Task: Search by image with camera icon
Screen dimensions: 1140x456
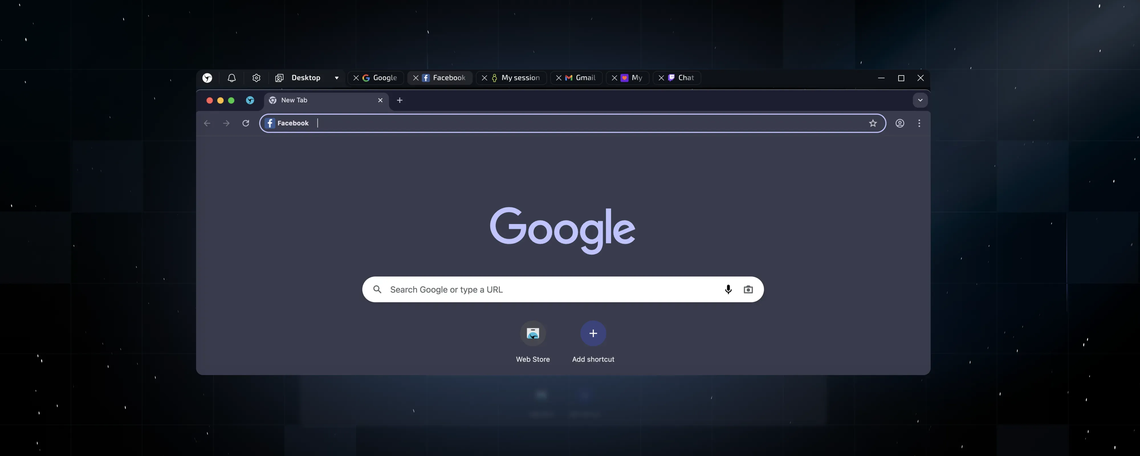Action: tap(748, 290)
